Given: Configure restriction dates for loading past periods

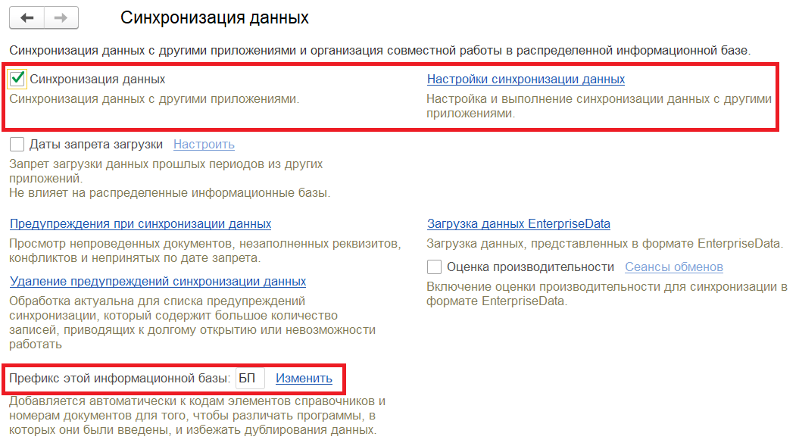Looking at the screenshot, I should [x=204, y=143].
